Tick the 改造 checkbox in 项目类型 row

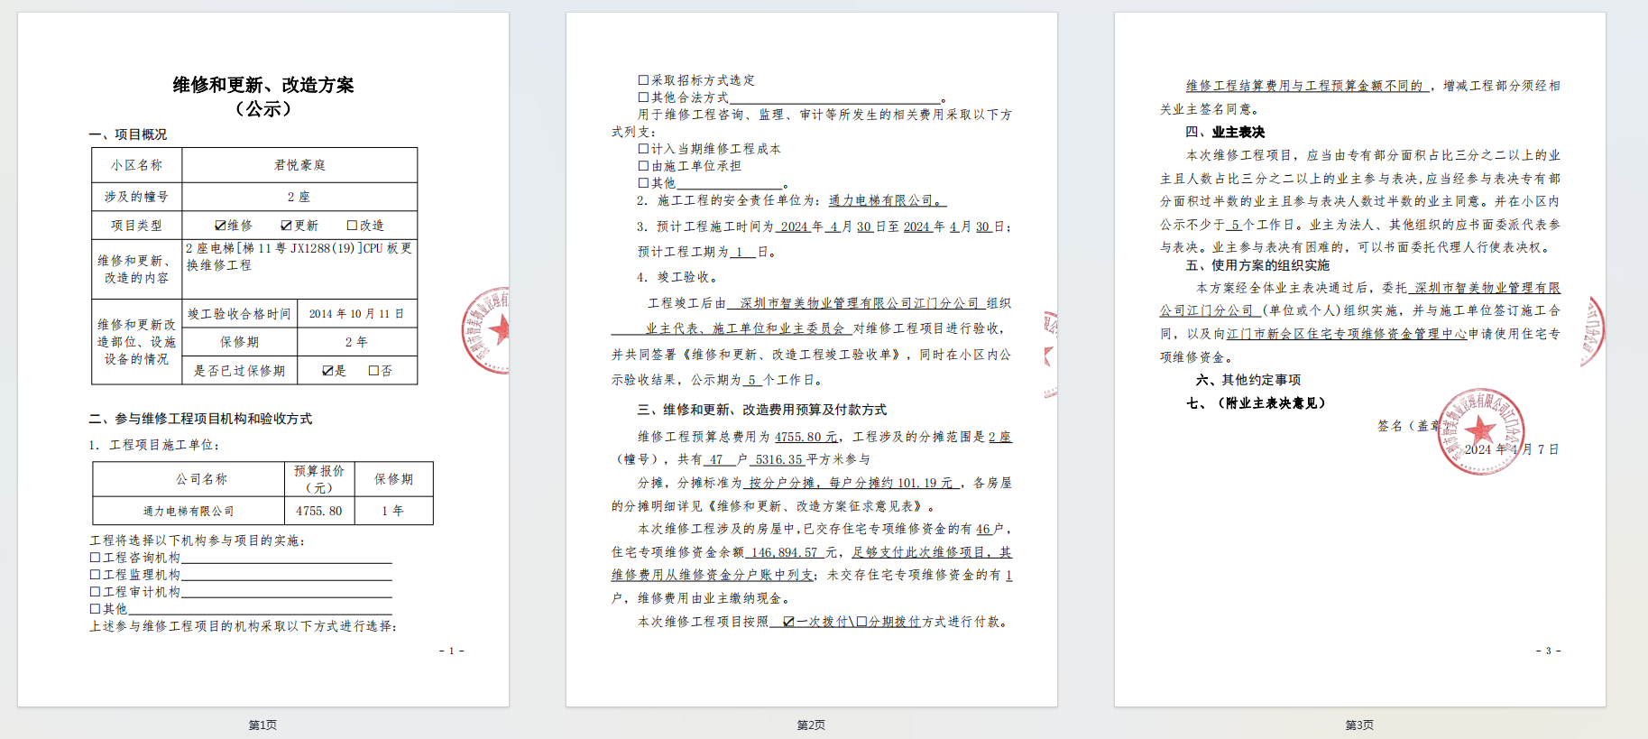(353, 226)
